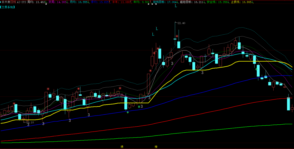The height and width of the screenshot is (149, 294).
Task: Click the red sun signal nearest the 22.40 peak
Action: (177, 36)
